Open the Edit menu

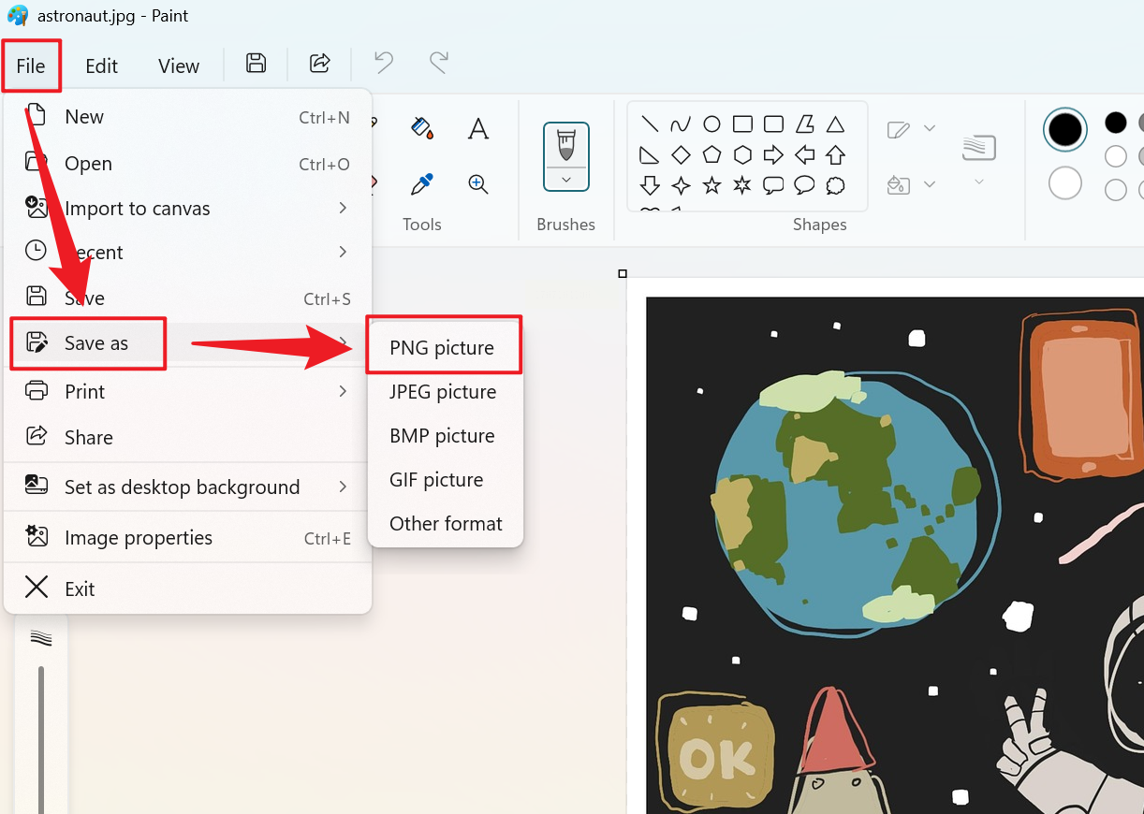coord(101,65)
